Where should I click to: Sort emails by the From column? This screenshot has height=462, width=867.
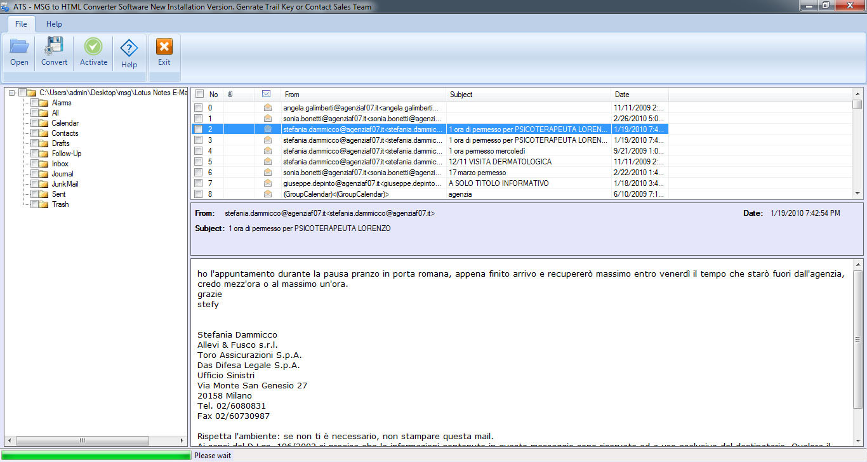tap(364, 95)
